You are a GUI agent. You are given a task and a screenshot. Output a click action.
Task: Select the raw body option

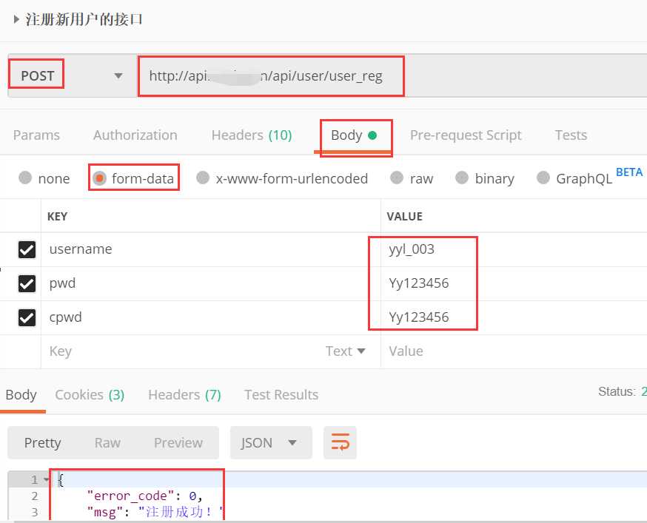tap(397, 178)
